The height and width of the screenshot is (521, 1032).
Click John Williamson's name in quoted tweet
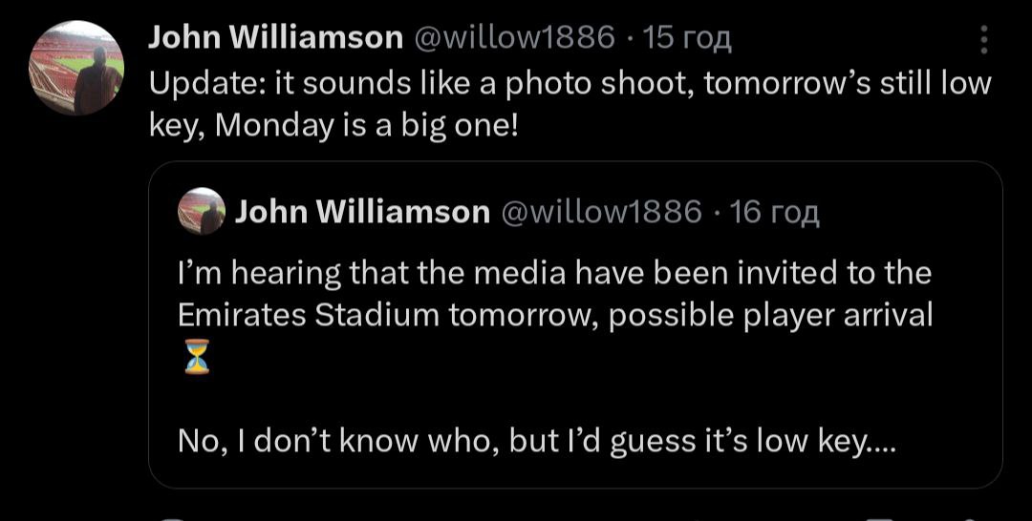point(362,211)
